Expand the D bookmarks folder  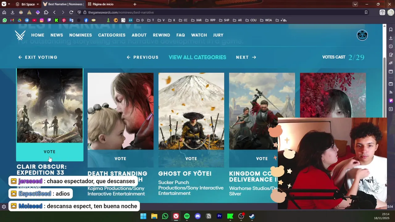[140, 20]
